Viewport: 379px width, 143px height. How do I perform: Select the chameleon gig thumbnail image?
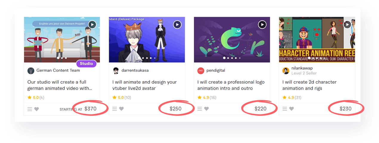[232, 40]
